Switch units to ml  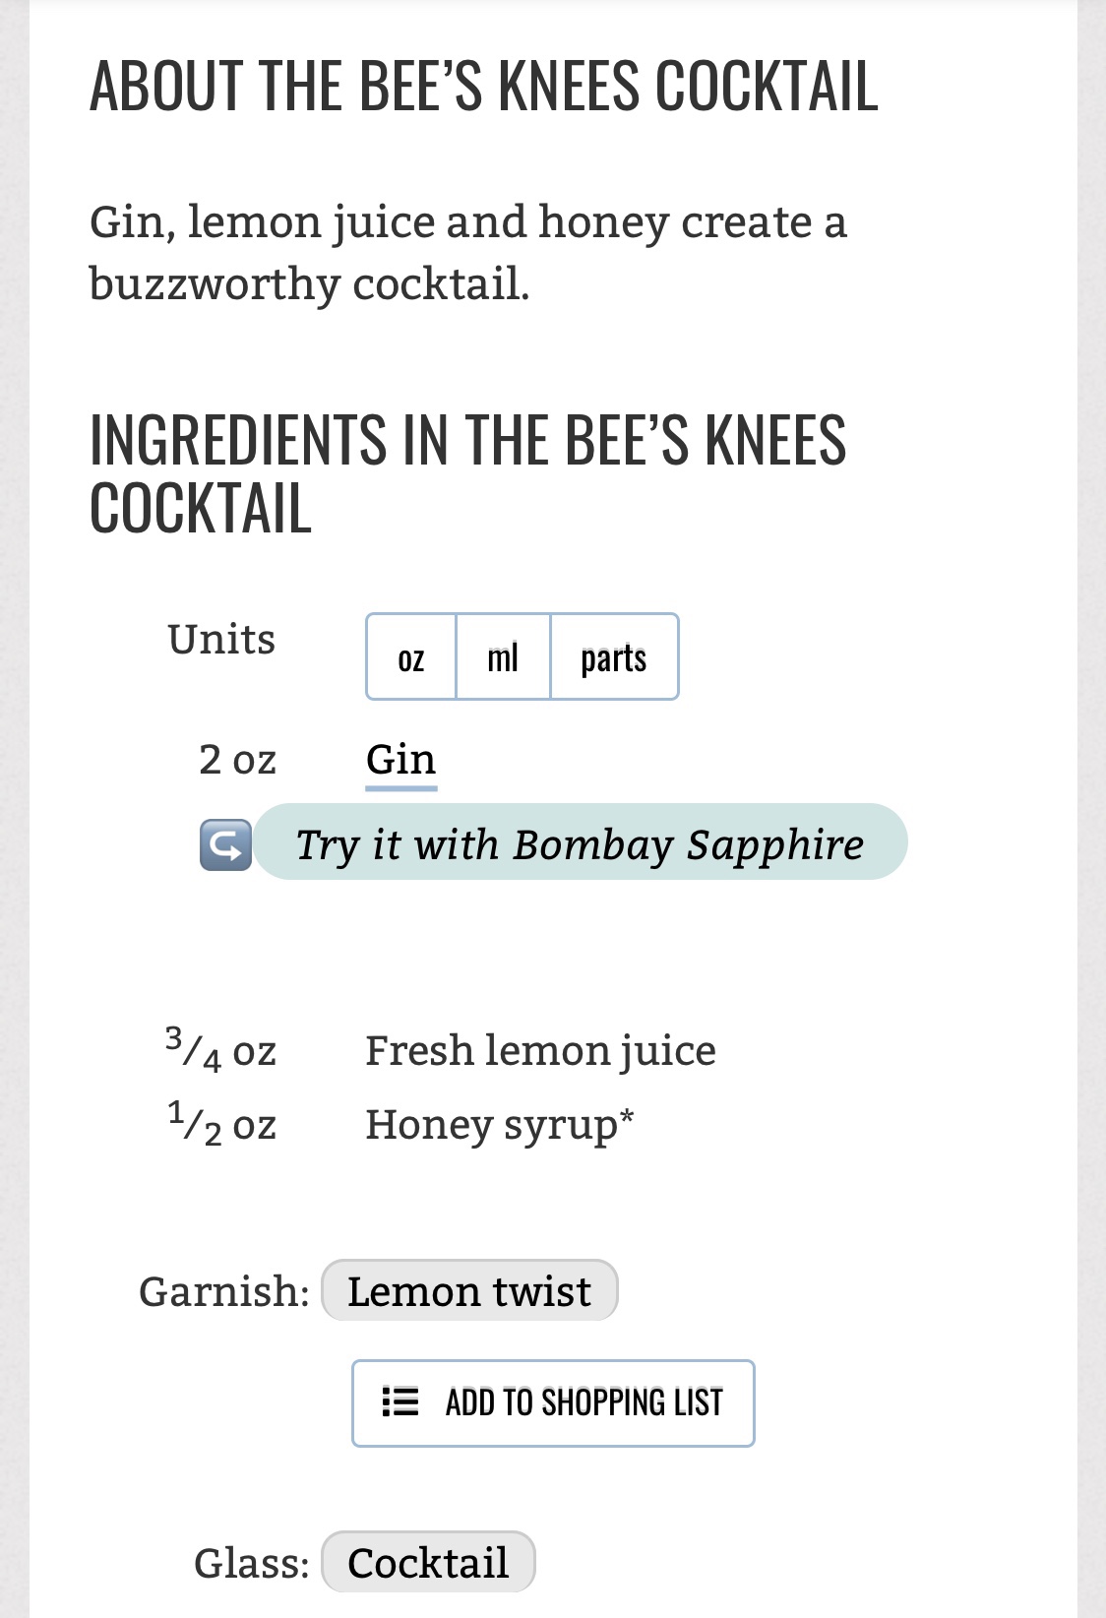pyautogui.click(x=503, y=657)
